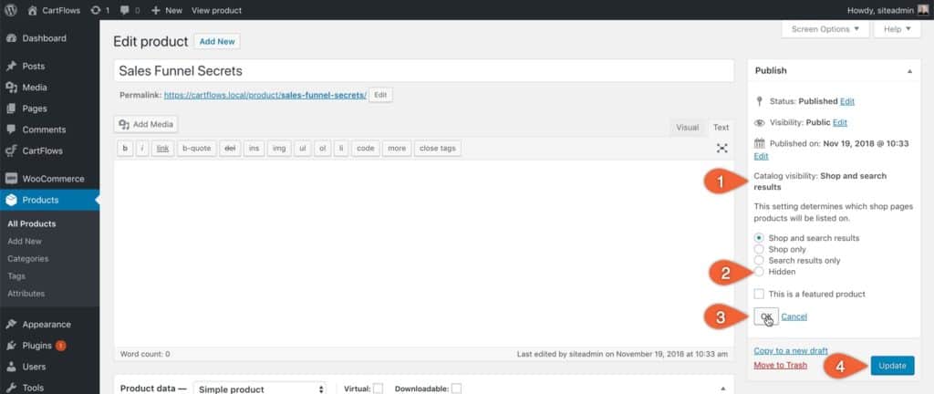Tick the Virtual product checkbox

(378, 389)
